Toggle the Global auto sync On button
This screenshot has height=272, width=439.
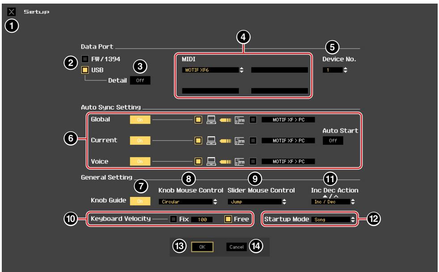(140, 120)
